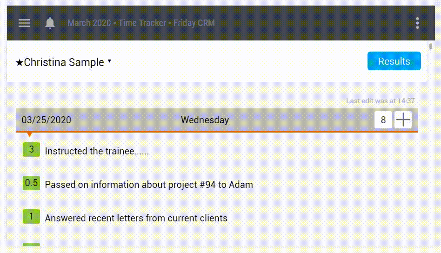Screen dimensions: 441x253
Task: Select the 1-hour green badge
Action: (x=31, y=216)
